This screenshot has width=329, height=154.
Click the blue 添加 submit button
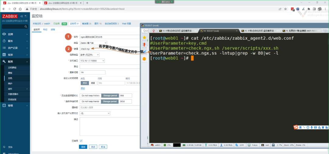tap(83, 147)
